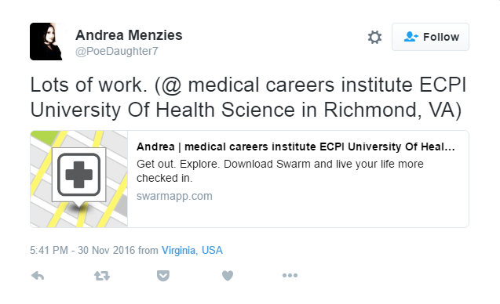
Task: Open the tweet timestamp 5:41 PM - 30 Nov 2016
Action: click(82, 250)
